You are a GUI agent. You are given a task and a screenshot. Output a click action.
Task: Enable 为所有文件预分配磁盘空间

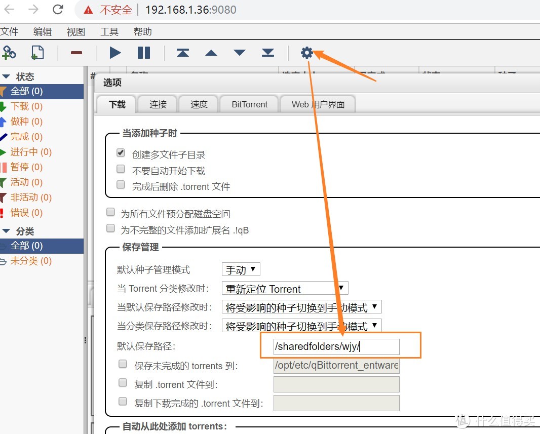click(110, 212)
